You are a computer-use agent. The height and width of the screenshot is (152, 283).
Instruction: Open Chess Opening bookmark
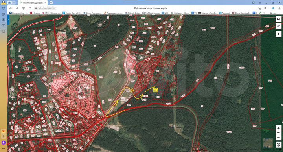coord(241,13)
